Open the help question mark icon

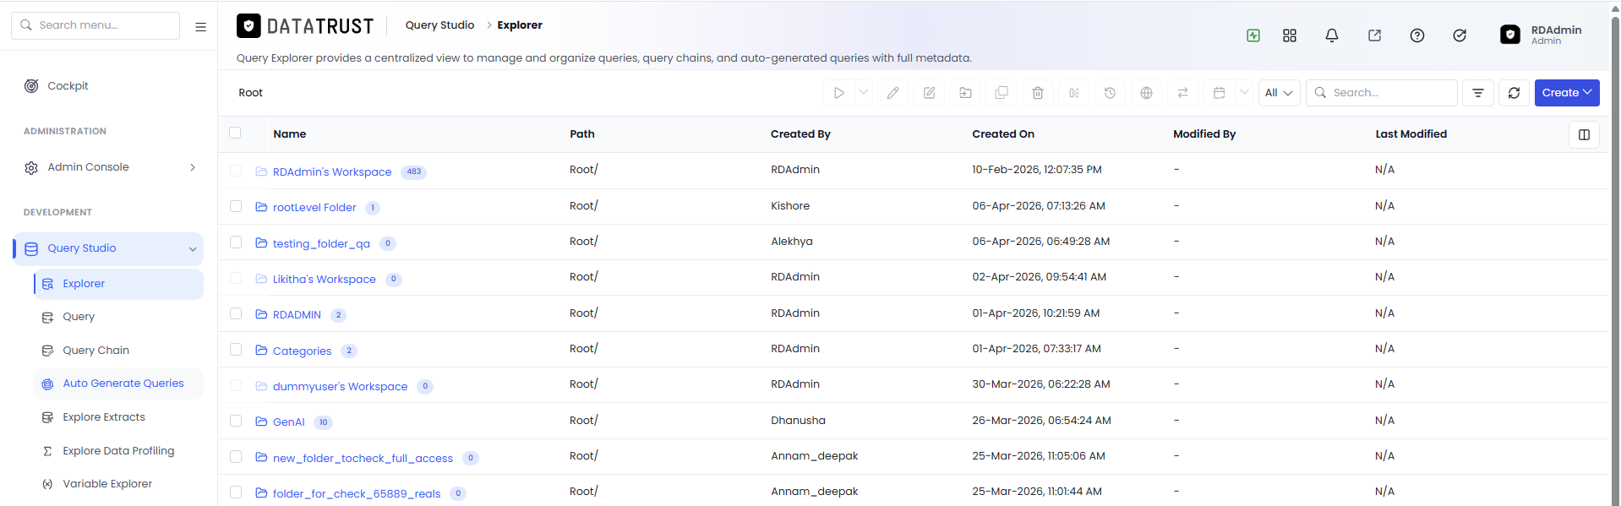click(1417, 35)
